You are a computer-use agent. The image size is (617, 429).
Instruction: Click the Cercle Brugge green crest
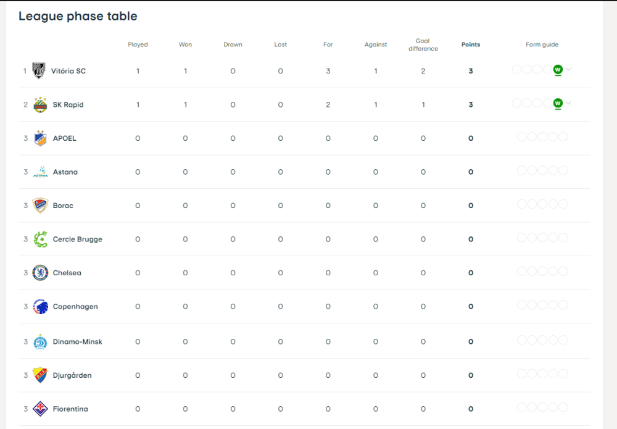40,239
